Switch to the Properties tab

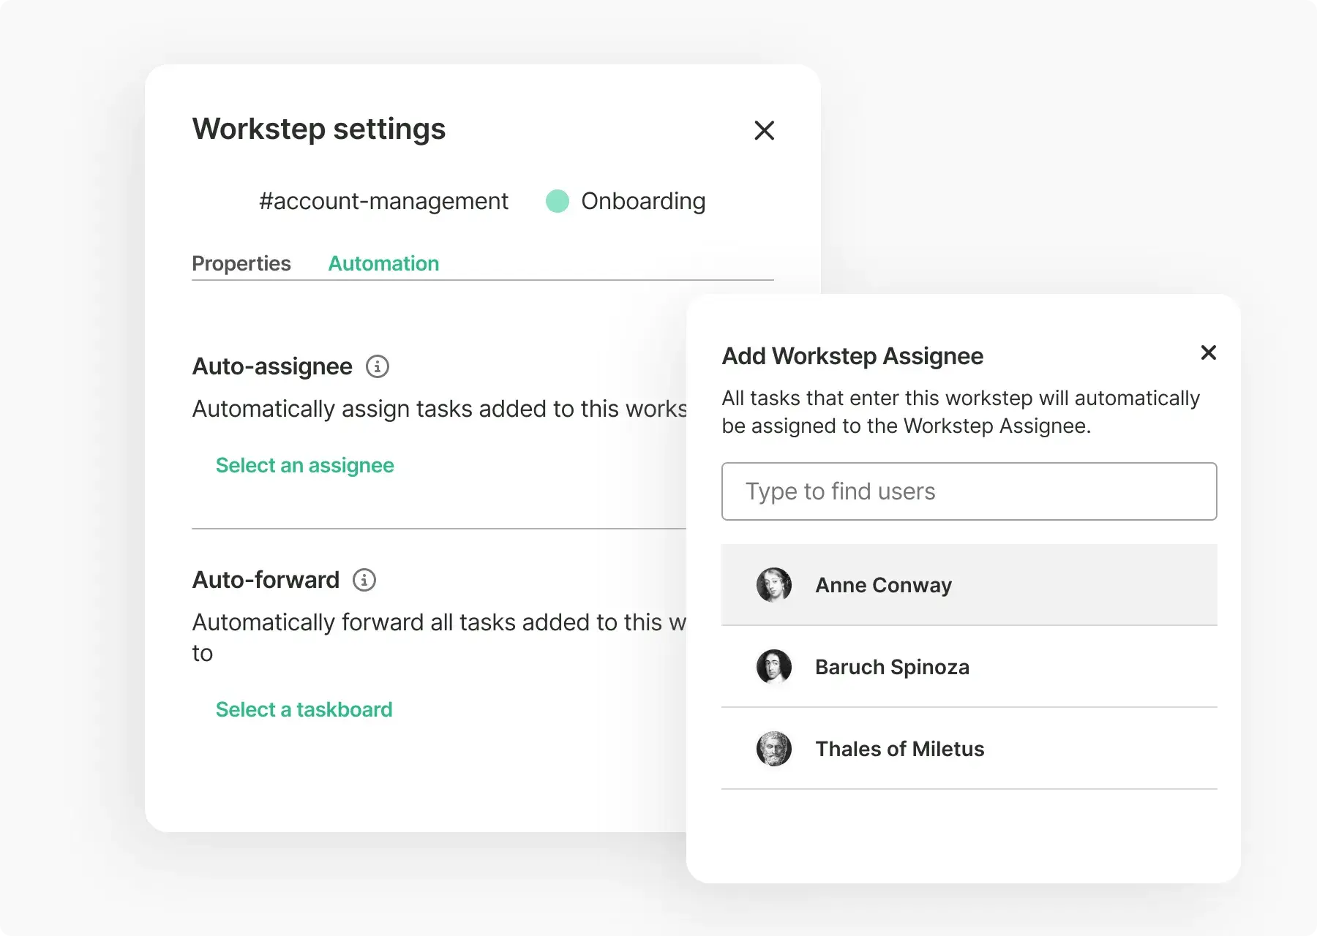click(x=241, y=263)
